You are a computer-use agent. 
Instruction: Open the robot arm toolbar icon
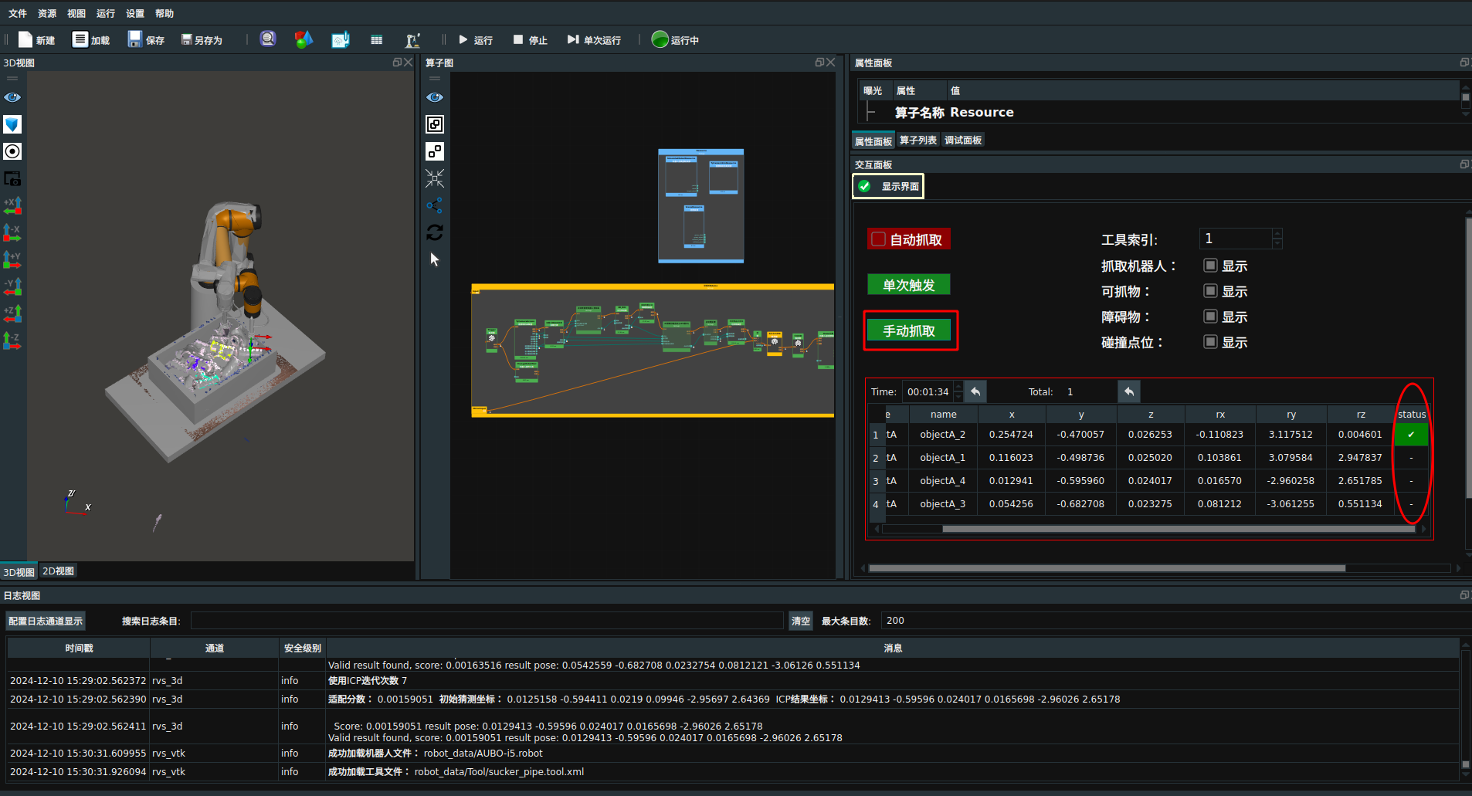pos(413,40)
